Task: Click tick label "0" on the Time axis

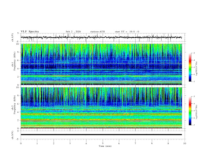Action: coord(21,143)
